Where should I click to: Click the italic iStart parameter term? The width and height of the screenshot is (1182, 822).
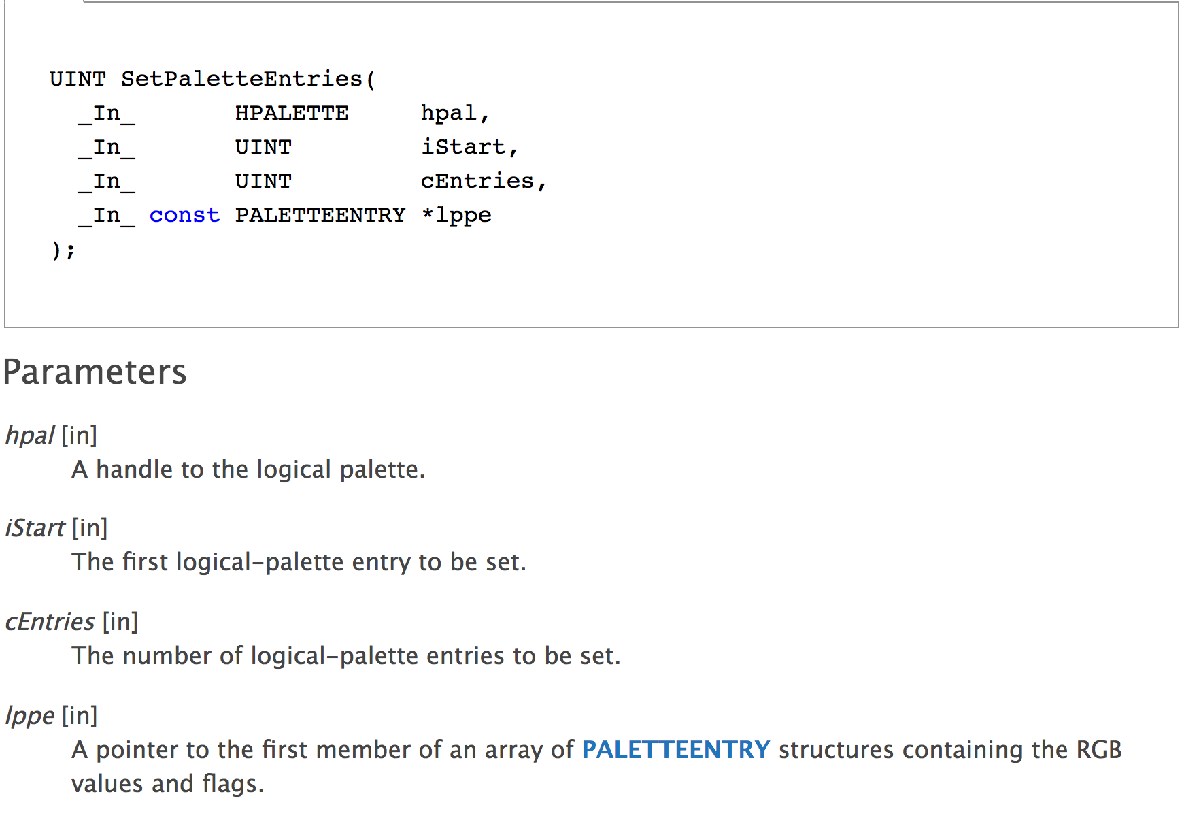(x=35, y=528)
